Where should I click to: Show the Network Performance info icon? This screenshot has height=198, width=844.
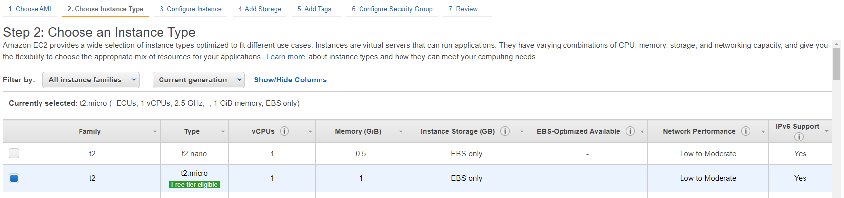[746, 131]
